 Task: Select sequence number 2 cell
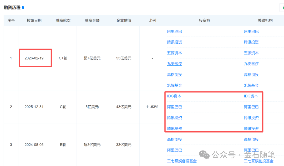coord(11,107)
